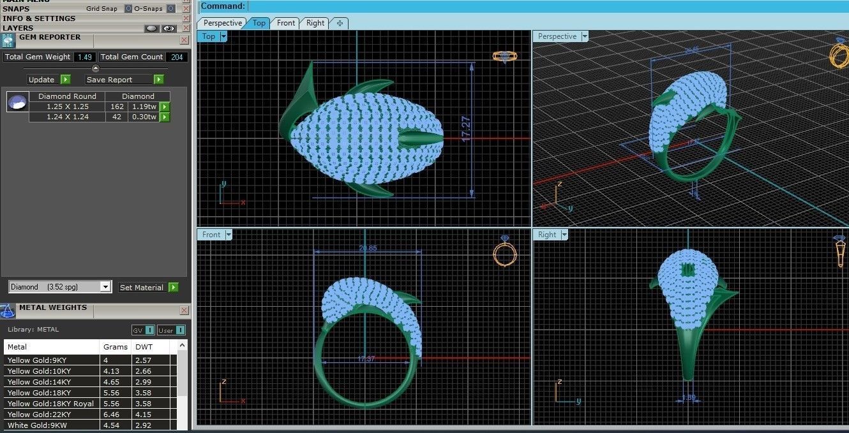849x433 pixels.
Task: Click the Update button
Action: pos(41,80)
